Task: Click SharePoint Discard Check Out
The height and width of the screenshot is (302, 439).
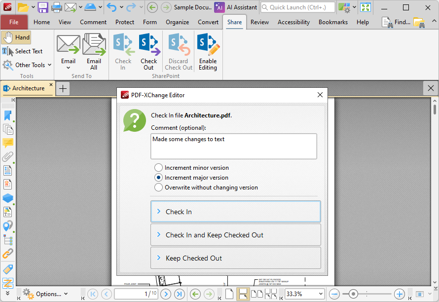Action: point(179,51)
